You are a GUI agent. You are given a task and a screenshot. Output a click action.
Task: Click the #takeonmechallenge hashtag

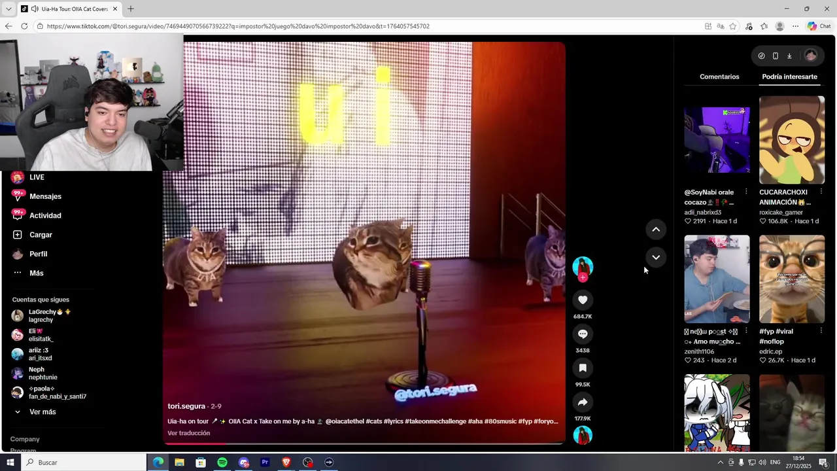tap(435, 421)
